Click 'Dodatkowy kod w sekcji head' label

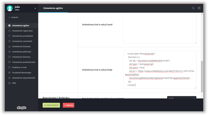pyautogui.click(x=97, y=24)
